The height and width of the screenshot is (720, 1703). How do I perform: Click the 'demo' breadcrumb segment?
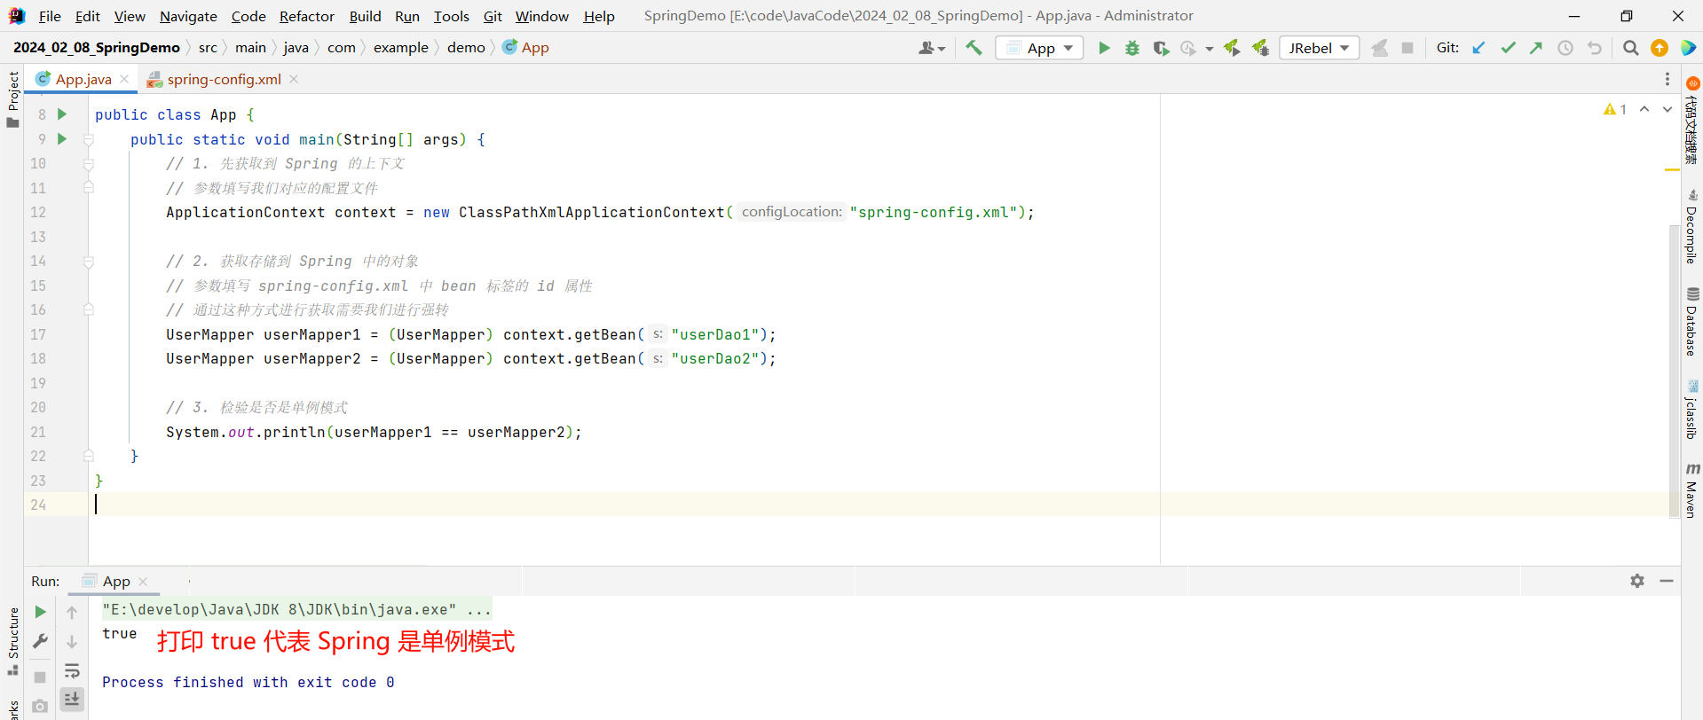[466, 48]
